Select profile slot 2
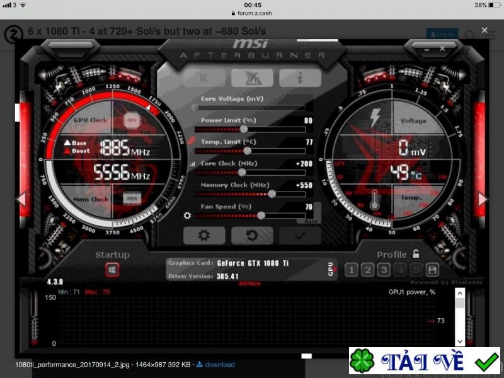This screenshot has width=504, height=378. click(x=368, y=270)
